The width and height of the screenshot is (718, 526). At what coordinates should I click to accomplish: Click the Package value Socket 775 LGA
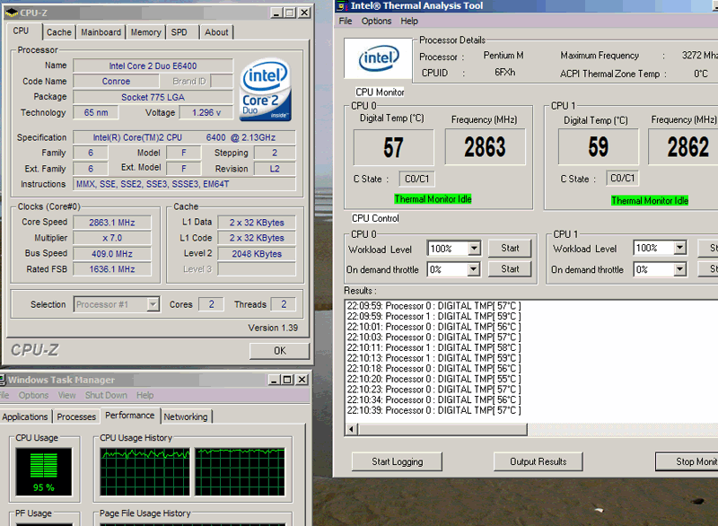click(153, 97)
